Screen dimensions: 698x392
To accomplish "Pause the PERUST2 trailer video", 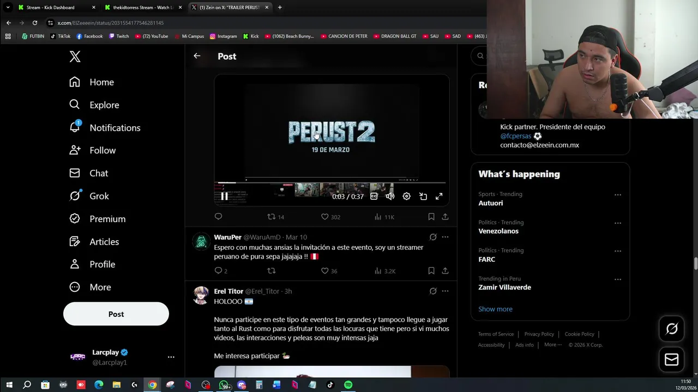I will tap(224, 197).
